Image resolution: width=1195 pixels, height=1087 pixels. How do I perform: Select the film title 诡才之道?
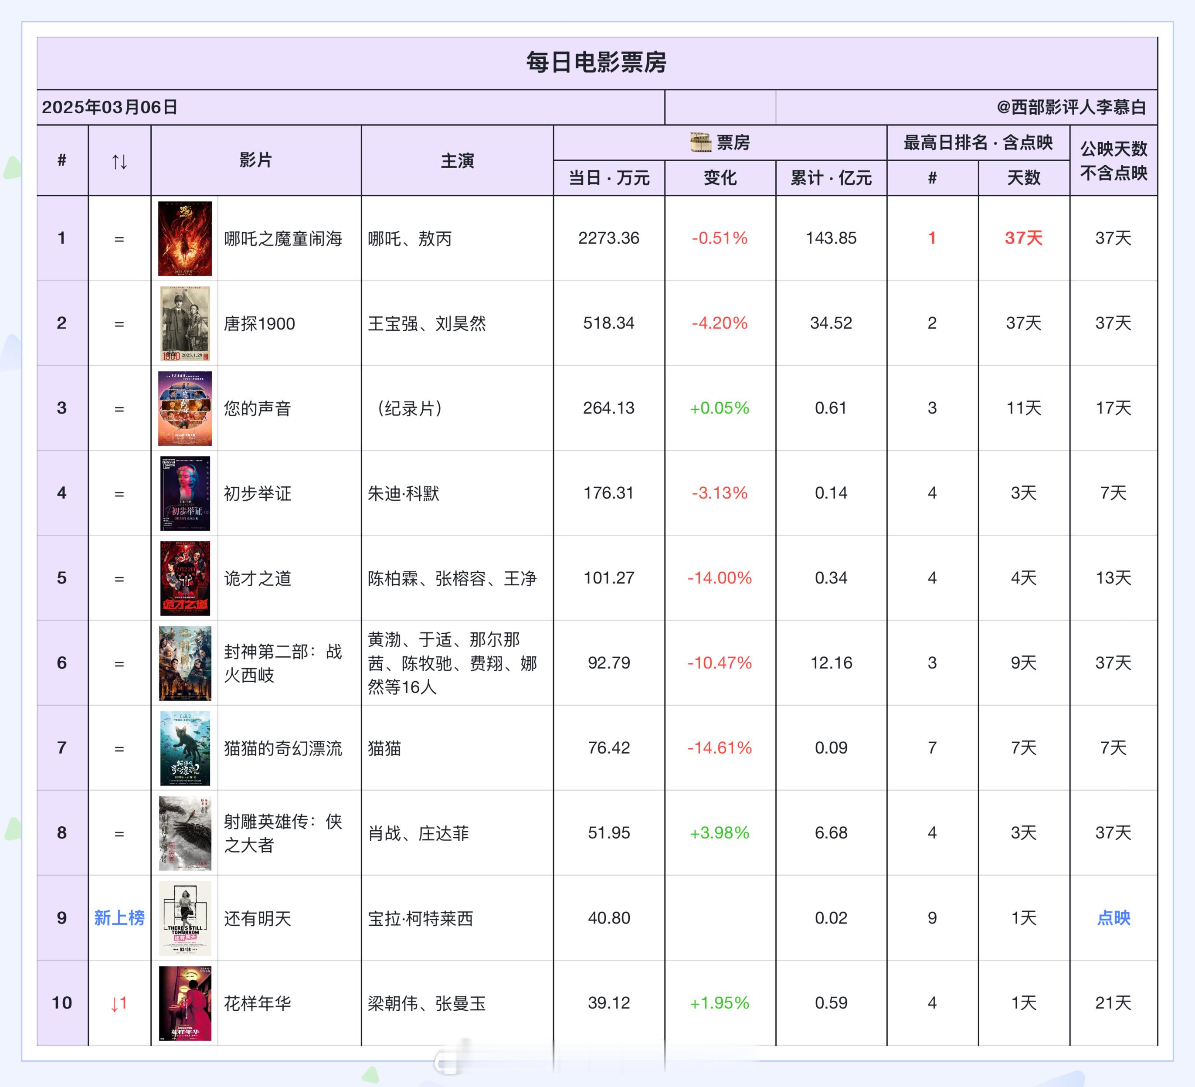click(257, 578)
